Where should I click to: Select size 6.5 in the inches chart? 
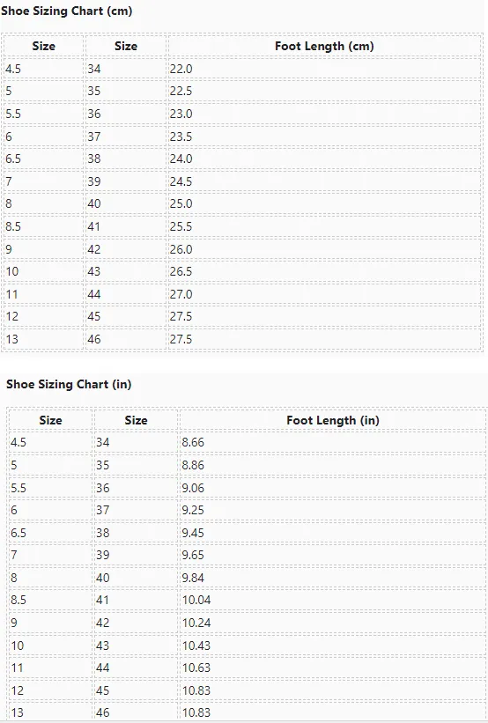[50, 533]
